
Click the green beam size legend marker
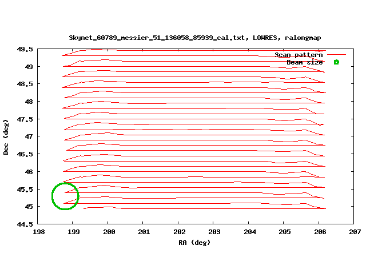point(336,62)
